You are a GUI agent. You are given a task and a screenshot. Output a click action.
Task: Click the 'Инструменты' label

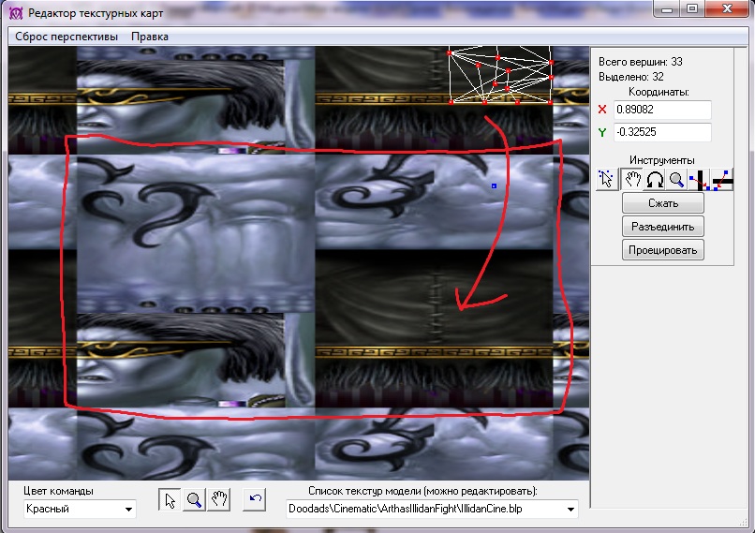coord(662,160)
